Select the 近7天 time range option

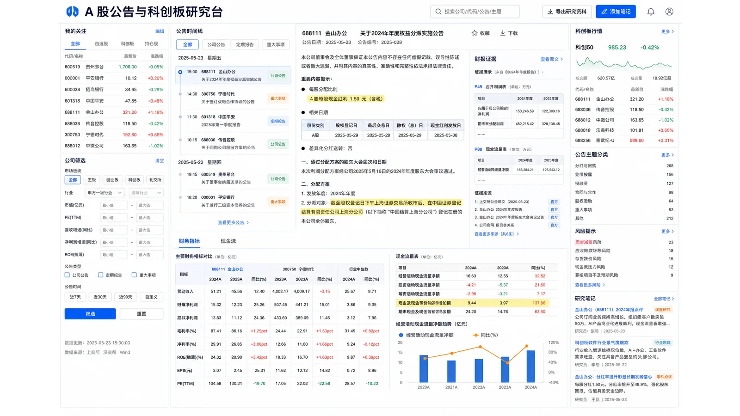click(x=75, y=297)
